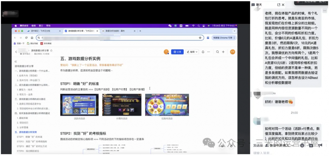Reload the page in Chrome
Viewport: 329px width, 156px height.
click(x=27, y=38)
